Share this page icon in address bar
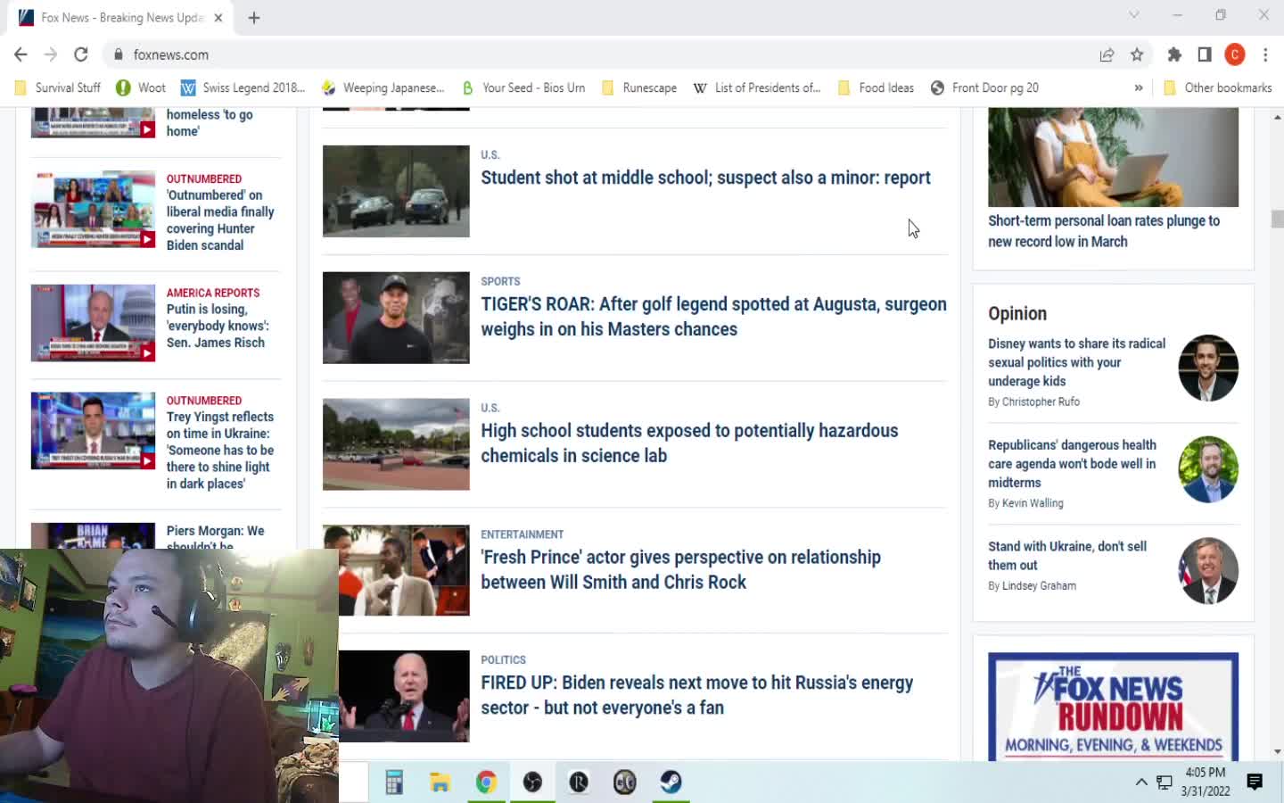 [x=1107, y=54]
